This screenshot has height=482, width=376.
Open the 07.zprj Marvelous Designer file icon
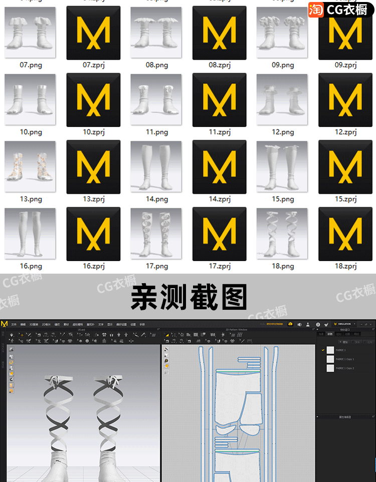pyautogui.click(x=93, y=33)
